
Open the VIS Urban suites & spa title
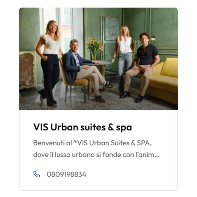click(x=82, y=127)
